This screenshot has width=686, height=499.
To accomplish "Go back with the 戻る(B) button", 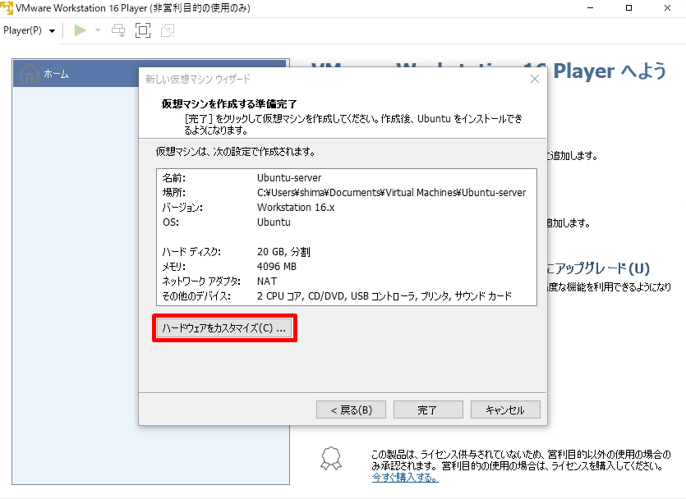I will (351, 410).
